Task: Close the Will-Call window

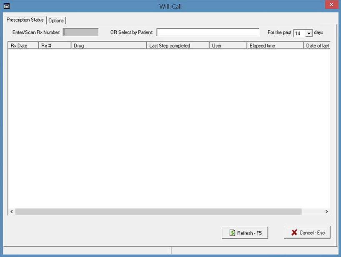Action: [331, 6]
